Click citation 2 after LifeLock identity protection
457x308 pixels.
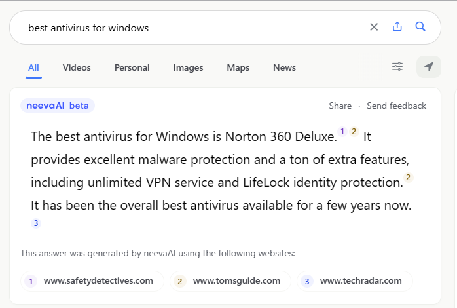(x=409, y=178)
